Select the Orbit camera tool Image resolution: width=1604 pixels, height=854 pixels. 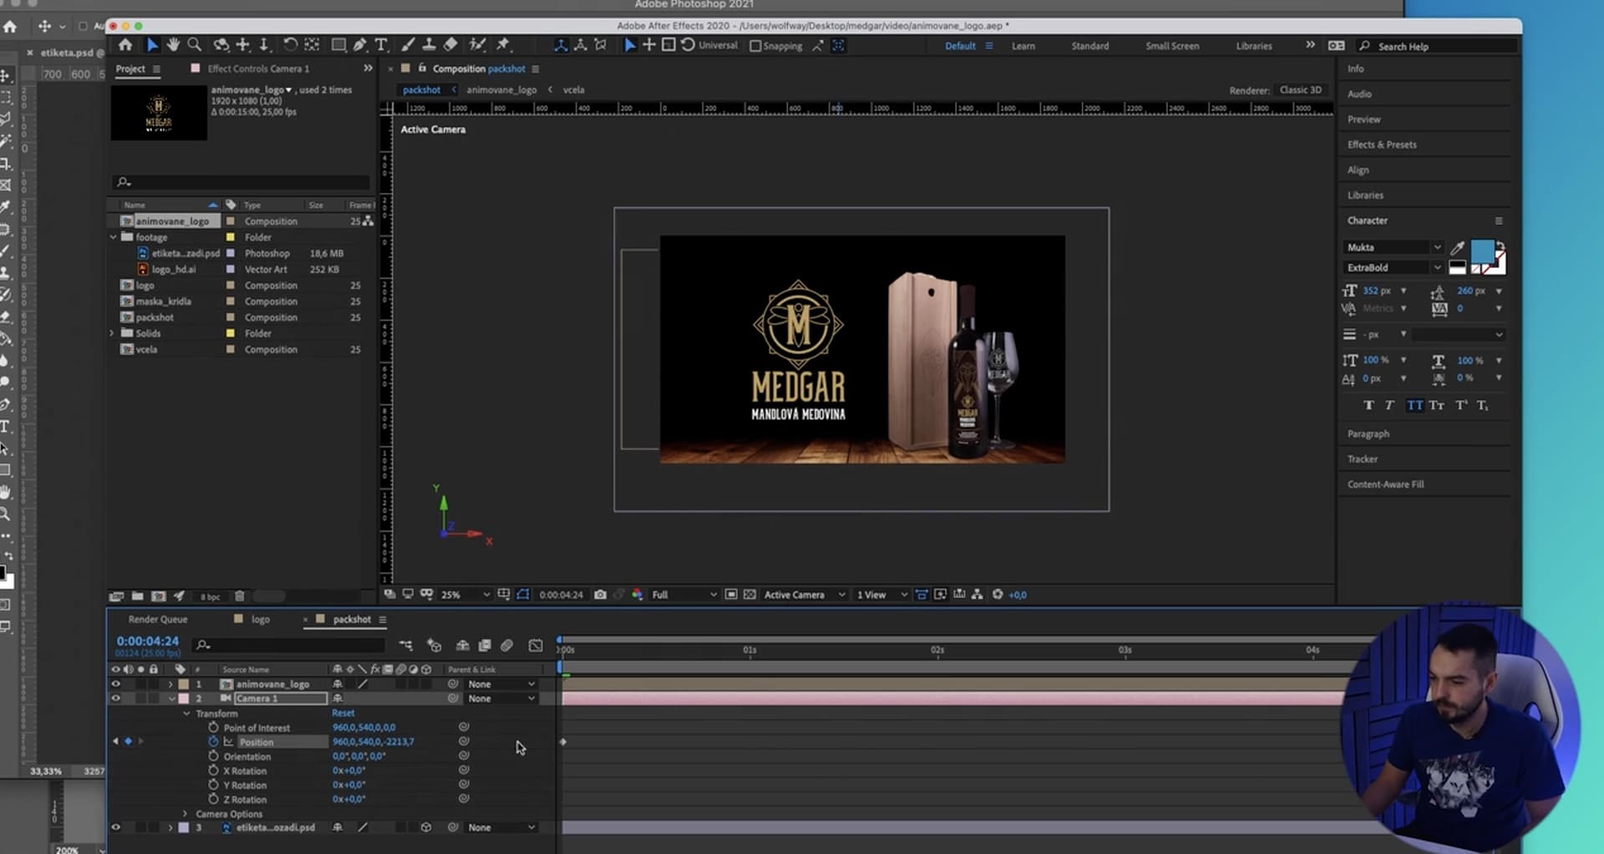point(221,45)
